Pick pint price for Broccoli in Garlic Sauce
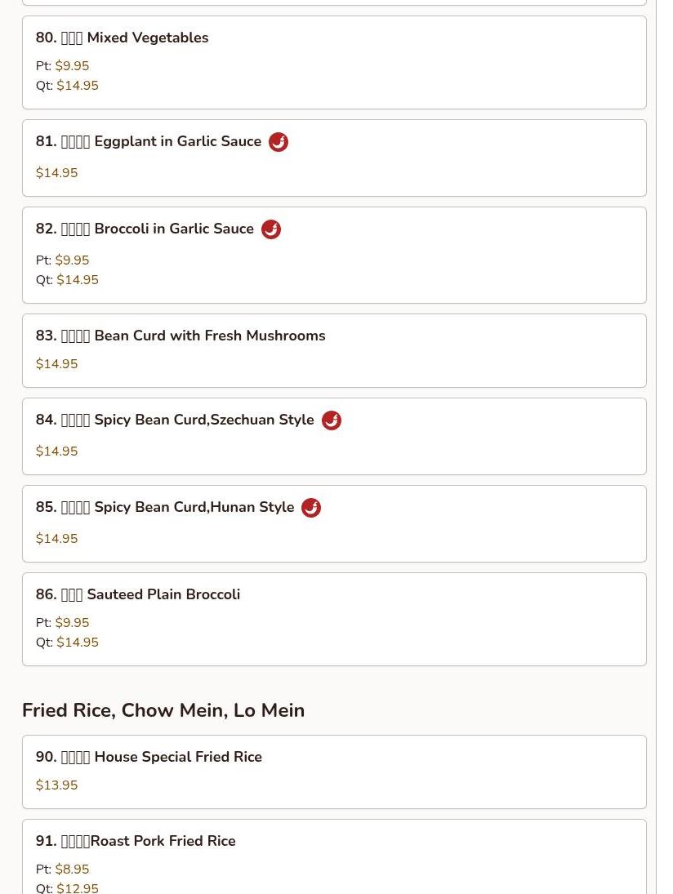Viewport: 673px width, 894px height. (72, 260)
